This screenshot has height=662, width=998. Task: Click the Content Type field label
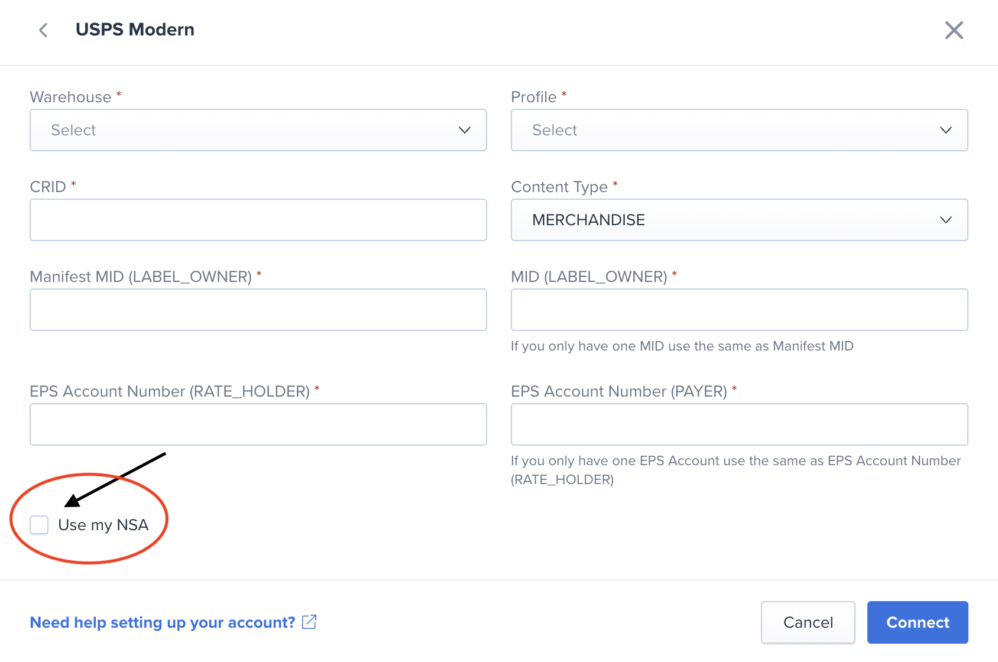559,187
